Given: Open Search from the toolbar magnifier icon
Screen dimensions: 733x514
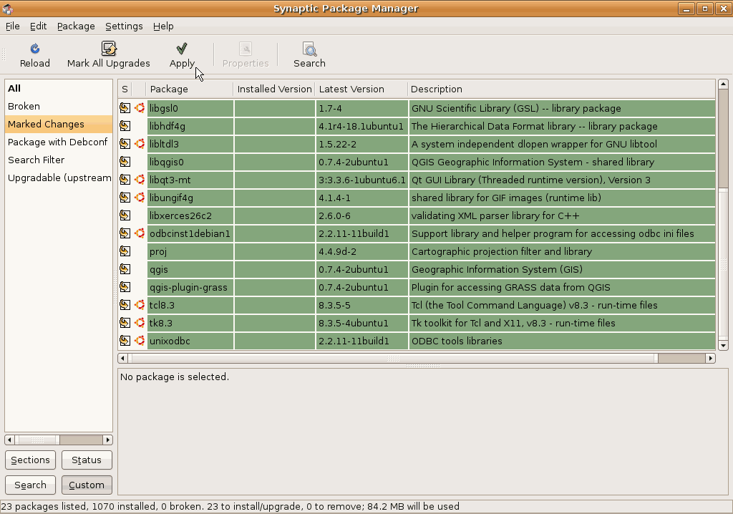Looking at the screenshot, I should (309, 49).
